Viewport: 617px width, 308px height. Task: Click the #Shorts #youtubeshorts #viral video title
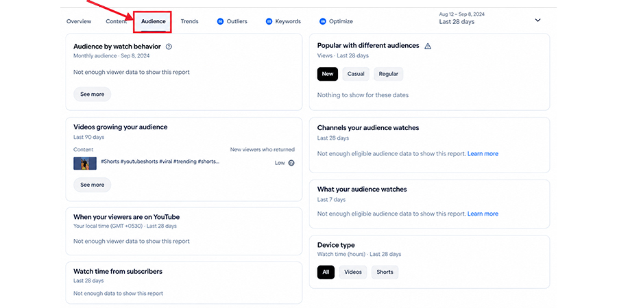point(160,162)
